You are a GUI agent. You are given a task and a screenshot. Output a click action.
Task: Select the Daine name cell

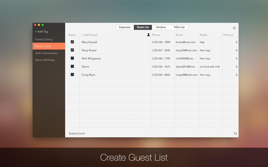pyautogui.click(x=115, y=66)
